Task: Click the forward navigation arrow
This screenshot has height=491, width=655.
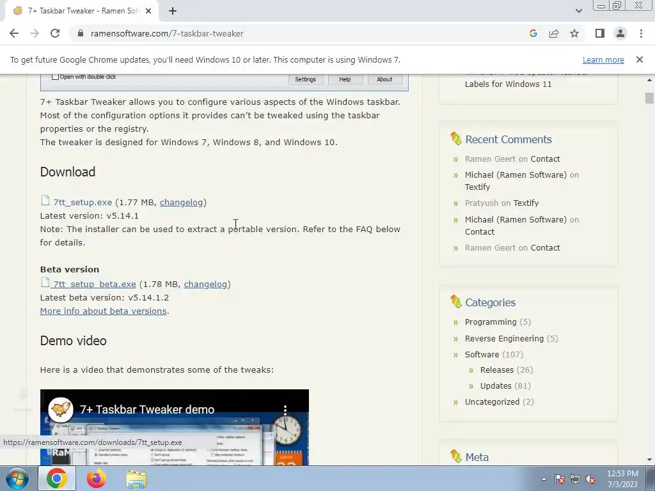Action: pos(35,33)
